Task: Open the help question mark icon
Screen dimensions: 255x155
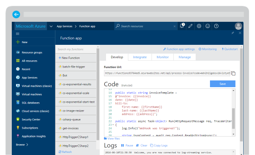Action: point(216,26)
